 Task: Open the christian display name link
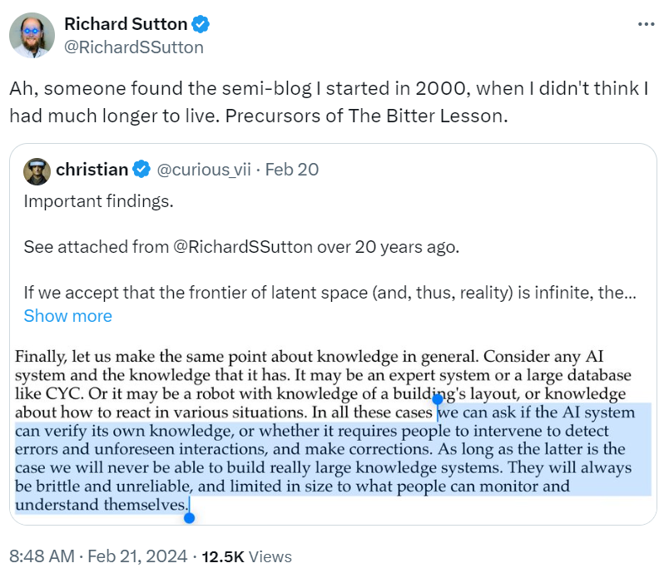pyautogui.click(x=92, y=170)
